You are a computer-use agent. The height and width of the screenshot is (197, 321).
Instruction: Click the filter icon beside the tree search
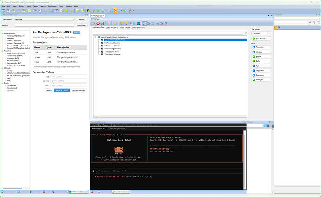(x=245, y=33)
